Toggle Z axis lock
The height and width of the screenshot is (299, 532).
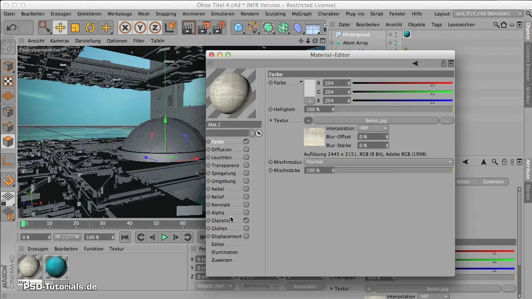point(155,28)
